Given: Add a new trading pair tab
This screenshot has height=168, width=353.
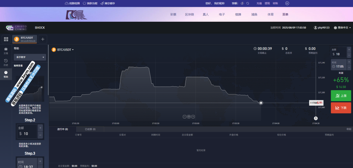Looking at the screenshot, I should pos(43,39).
